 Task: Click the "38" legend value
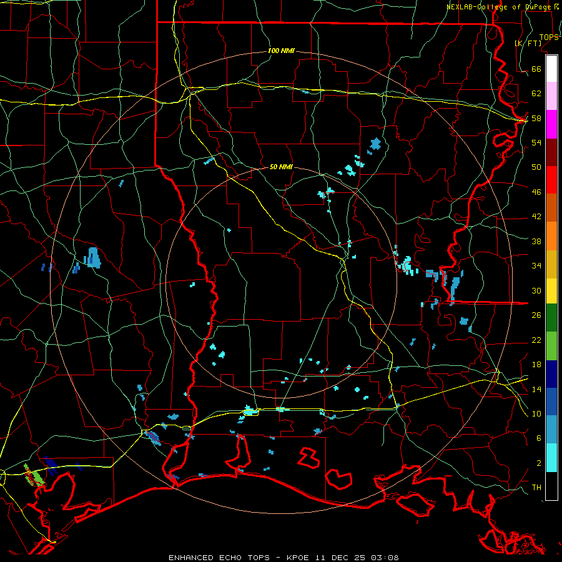tap(536, 241)
